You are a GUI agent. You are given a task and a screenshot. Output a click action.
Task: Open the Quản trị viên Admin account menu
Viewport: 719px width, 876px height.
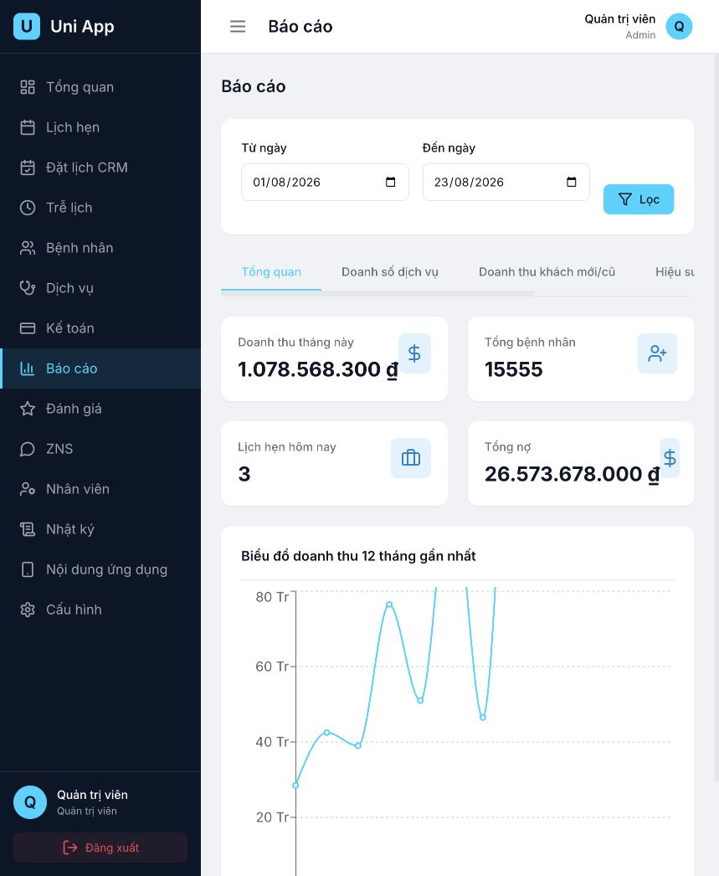tap(638, 26)
